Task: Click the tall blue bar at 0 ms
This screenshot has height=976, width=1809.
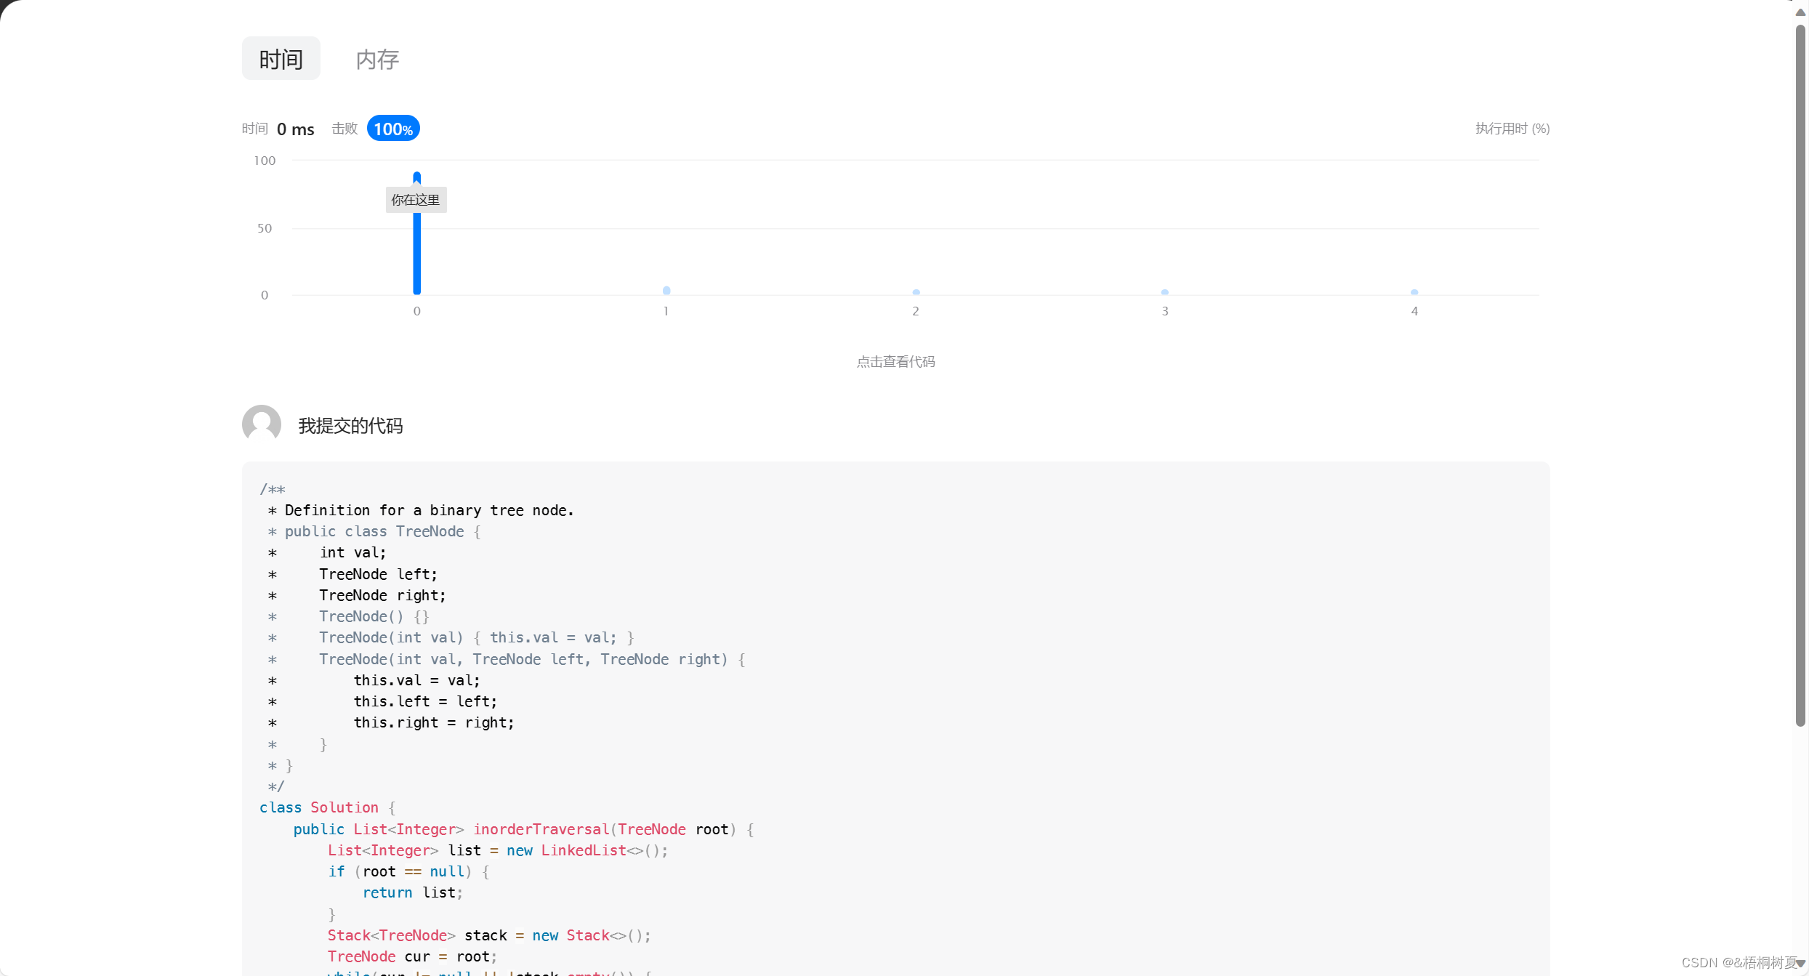Action: [417, 233]
